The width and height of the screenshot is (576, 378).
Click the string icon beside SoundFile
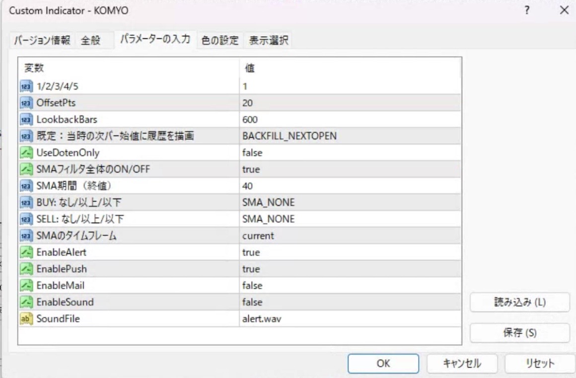click(x=26, y=318)
